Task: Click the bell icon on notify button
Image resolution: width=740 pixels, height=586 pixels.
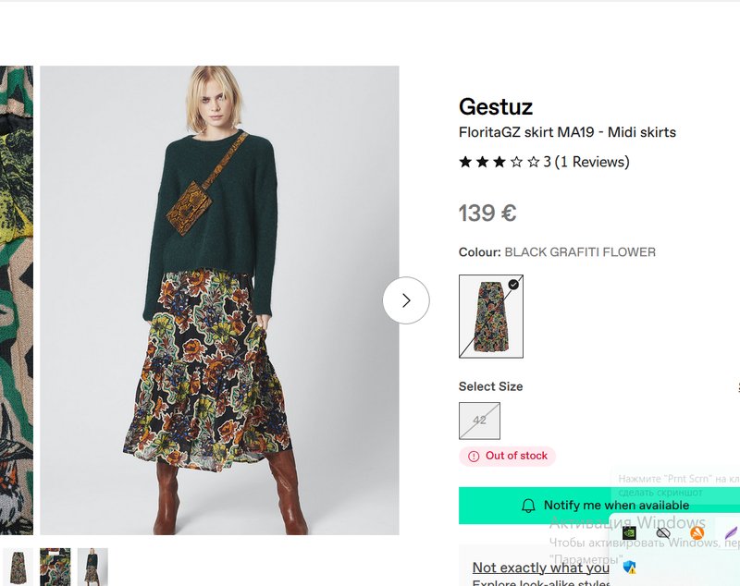Action: pyautogui.click(x=529, y=506)
